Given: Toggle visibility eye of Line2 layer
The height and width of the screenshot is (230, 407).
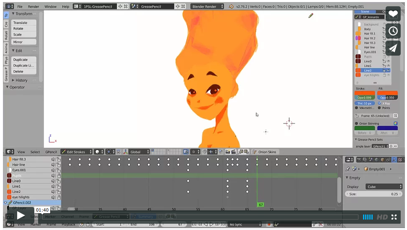Looking at the screenshot, I should click(389, 71).
